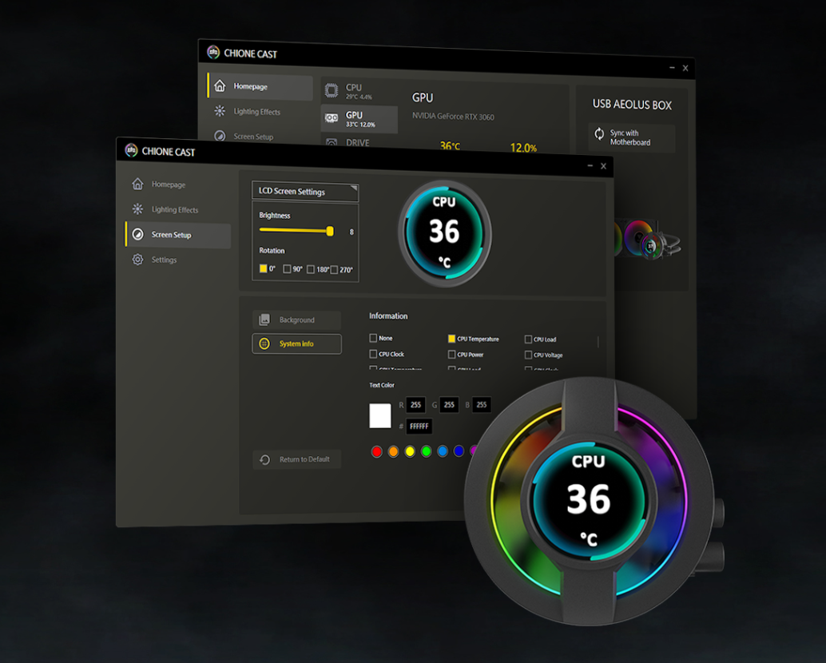Click the Text Color label
Screen dimensions: 826x663
(x=381, y=385)
